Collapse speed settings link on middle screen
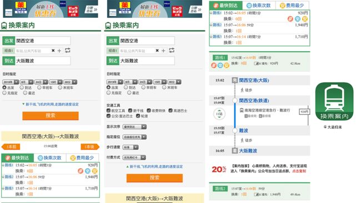Viewport: 361px width, 203px height. [154, 166]
